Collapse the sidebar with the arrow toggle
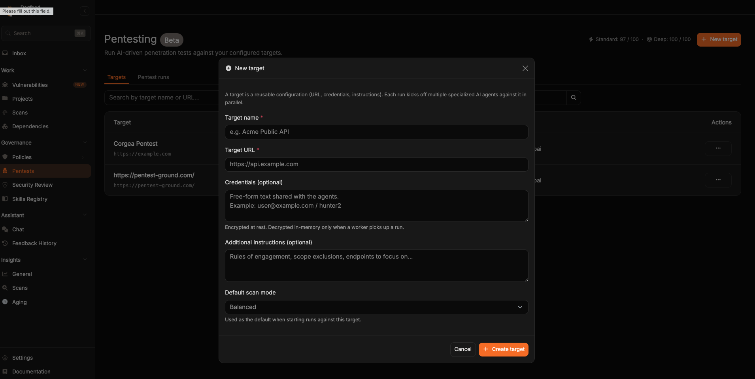Screen dimensions: 755x379 84,11
